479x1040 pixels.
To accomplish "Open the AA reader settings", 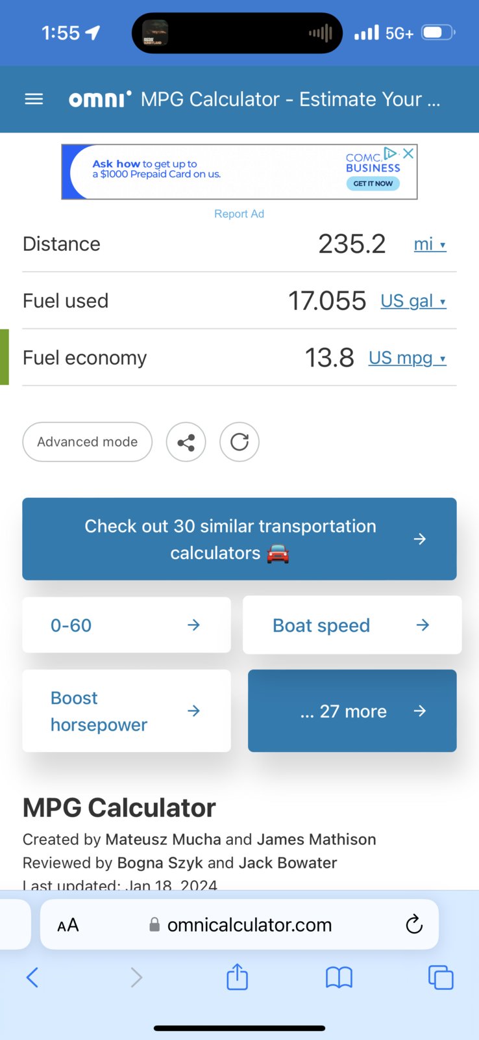I will (x=68, y=925).
